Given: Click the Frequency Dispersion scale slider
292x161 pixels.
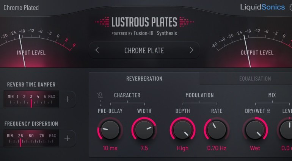Looking at the screenshot, I should 31,138.
